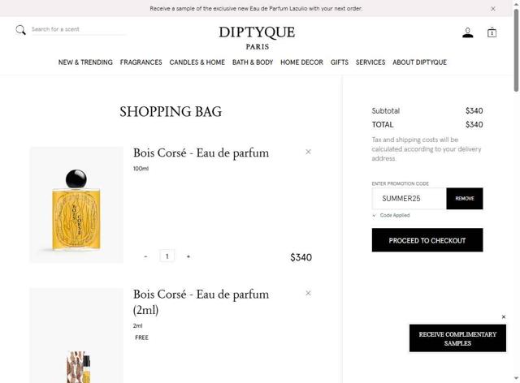Screen dimensions: 520x383
Task: Expand the Bath & Body menu
Action: click(253, 62)
